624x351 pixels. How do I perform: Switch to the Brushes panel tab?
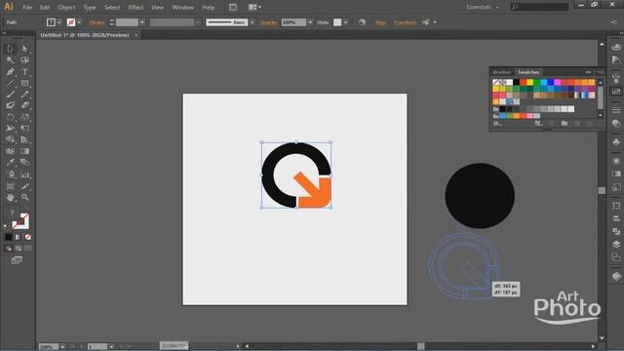[502, 72]
